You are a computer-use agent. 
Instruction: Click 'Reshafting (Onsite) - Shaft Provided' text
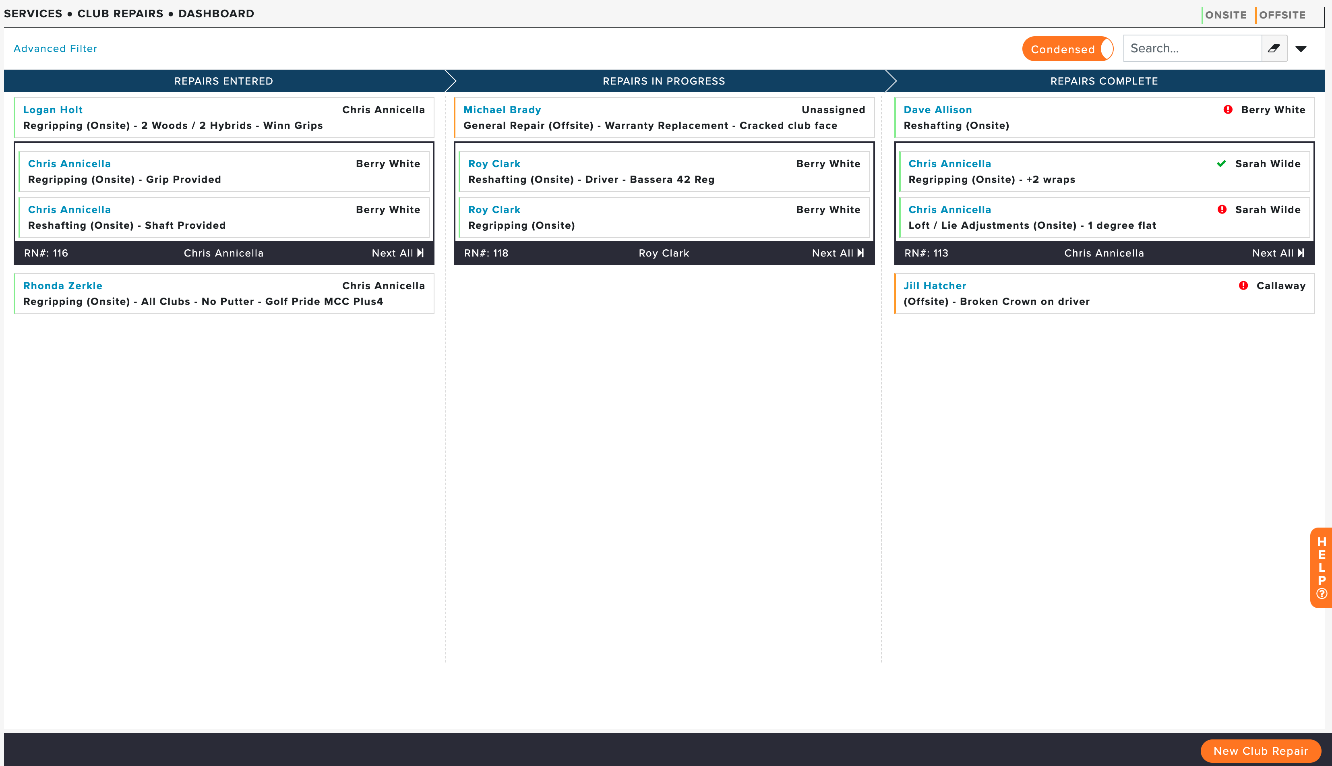click(x=127, y=225)
